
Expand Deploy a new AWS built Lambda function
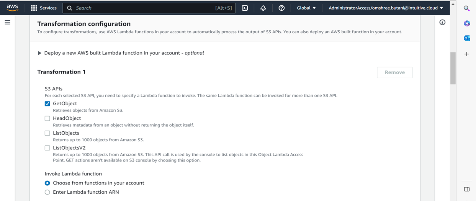(x=40, y=53)
